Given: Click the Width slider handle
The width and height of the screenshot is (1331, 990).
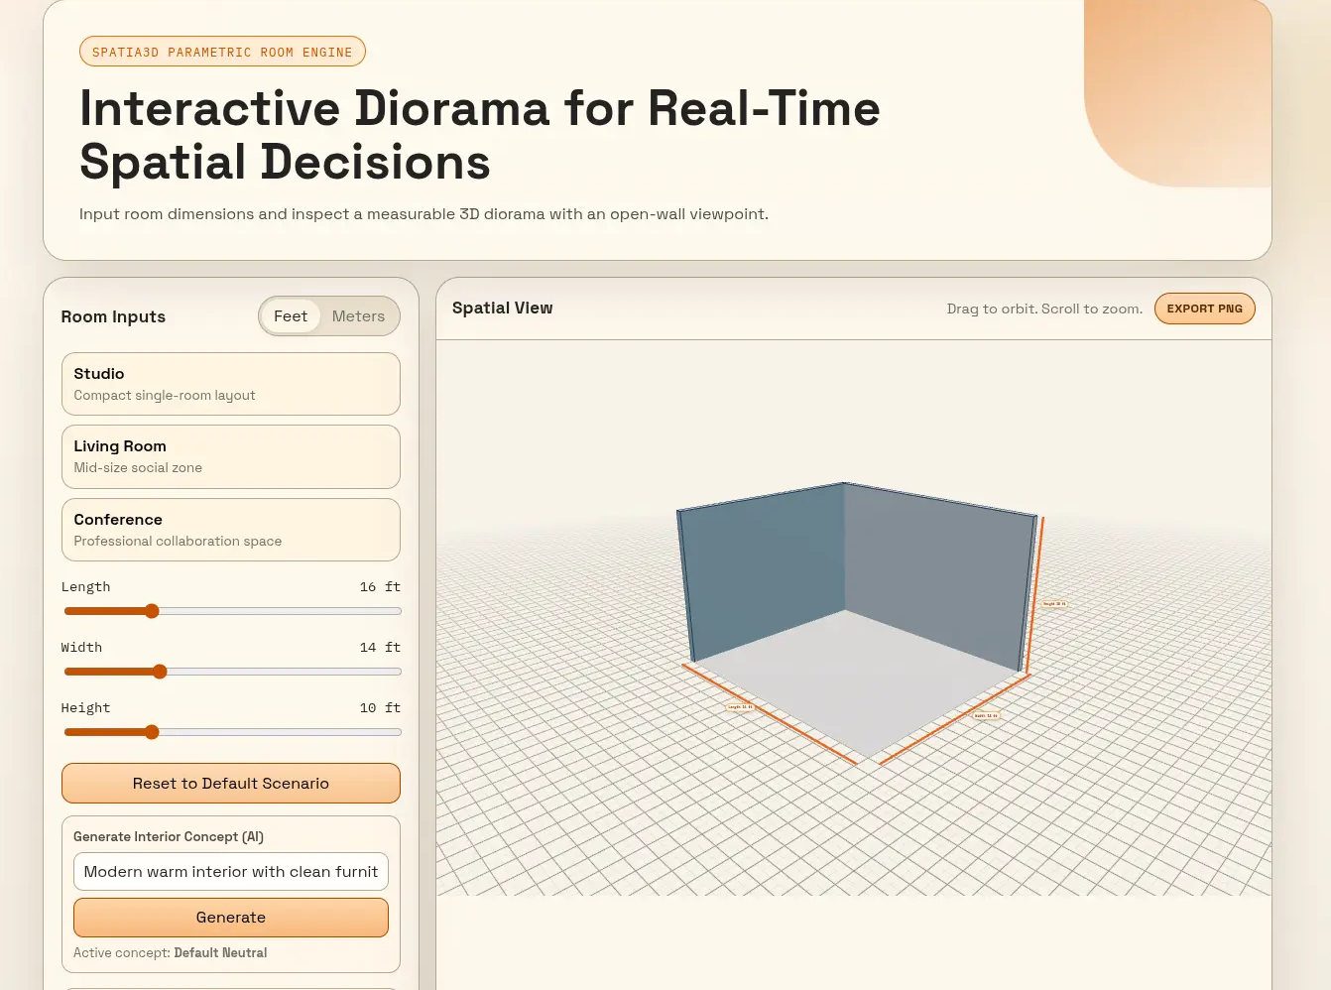Looking at the screenshot, I should [160, 672].
